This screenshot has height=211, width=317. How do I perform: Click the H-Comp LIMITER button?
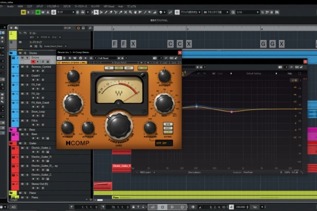pos(143,68)
